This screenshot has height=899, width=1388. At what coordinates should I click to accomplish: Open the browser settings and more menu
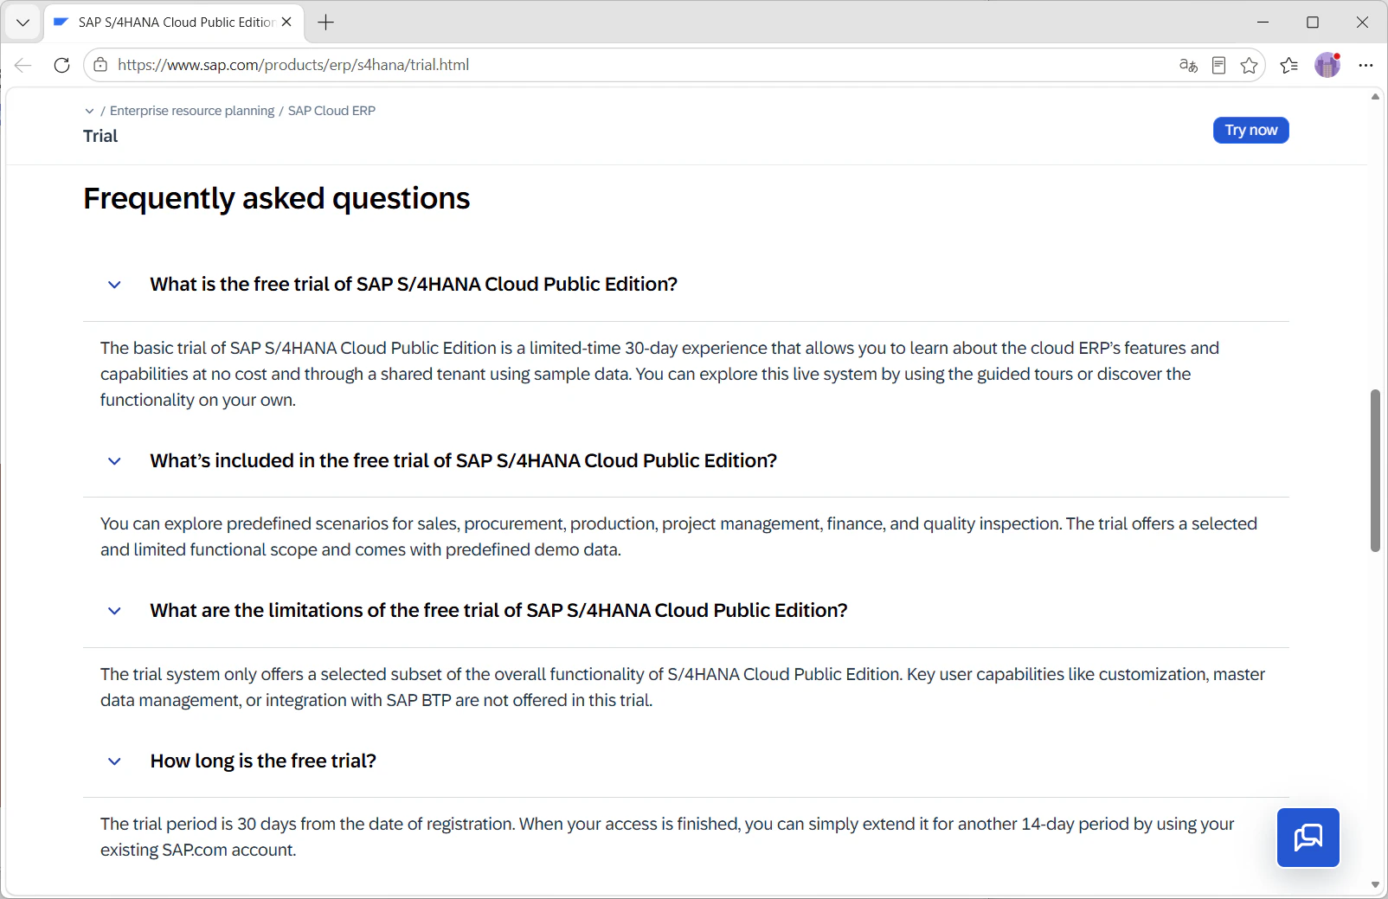(x=1366, y=65)
